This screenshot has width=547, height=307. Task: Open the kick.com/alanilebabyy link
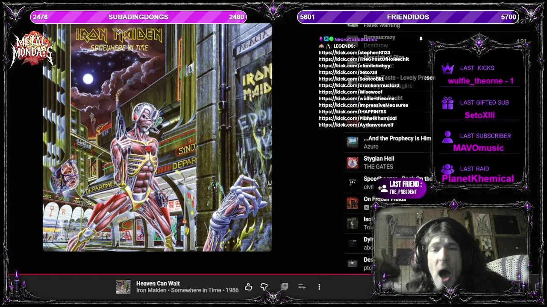coord(354,66)
